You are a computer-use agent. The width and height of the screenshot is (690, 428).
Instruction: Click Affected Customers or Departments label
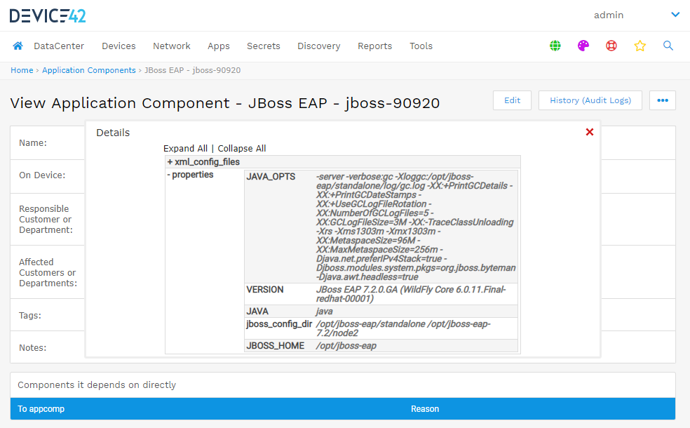[48, 272]
